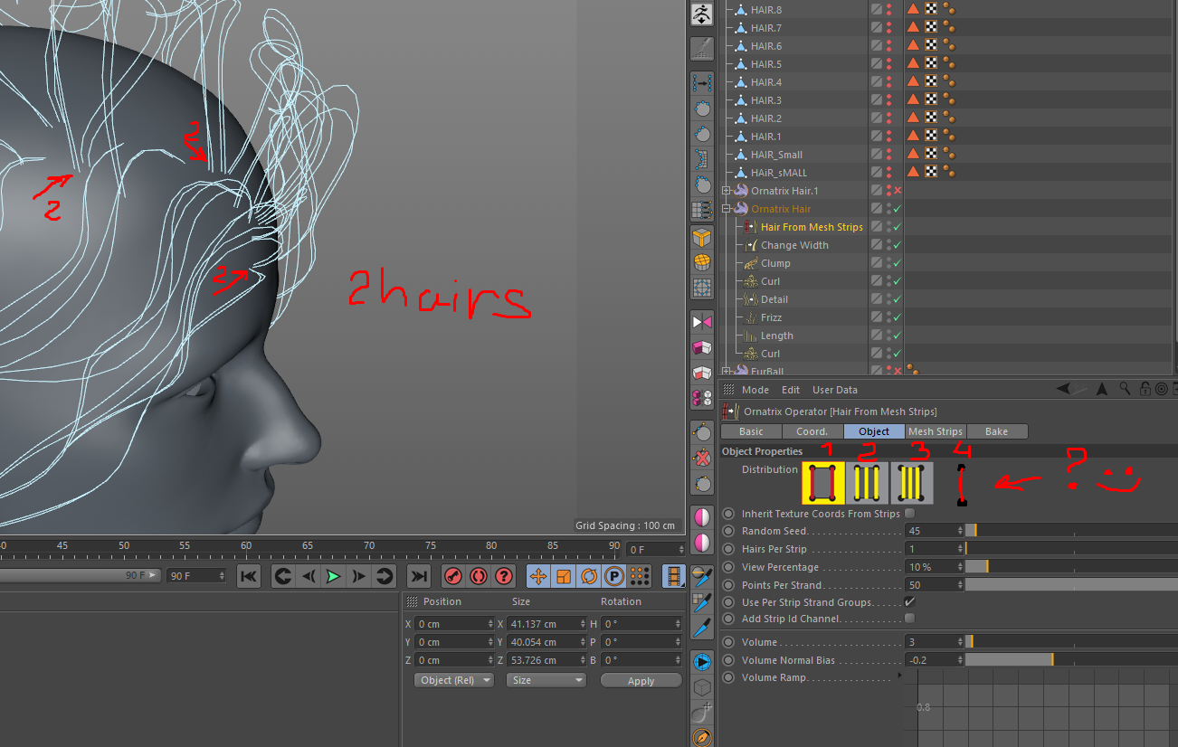Screen dimensions: 1178x747
Task: Click the record active objects key icon
Action: pos(454,576)
